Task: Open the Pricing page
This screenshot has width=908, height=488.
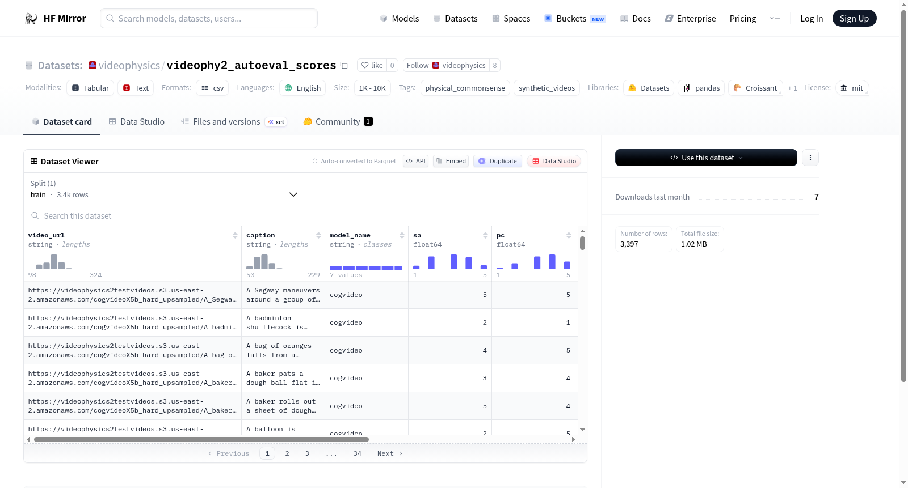Action: coord(743,19)
